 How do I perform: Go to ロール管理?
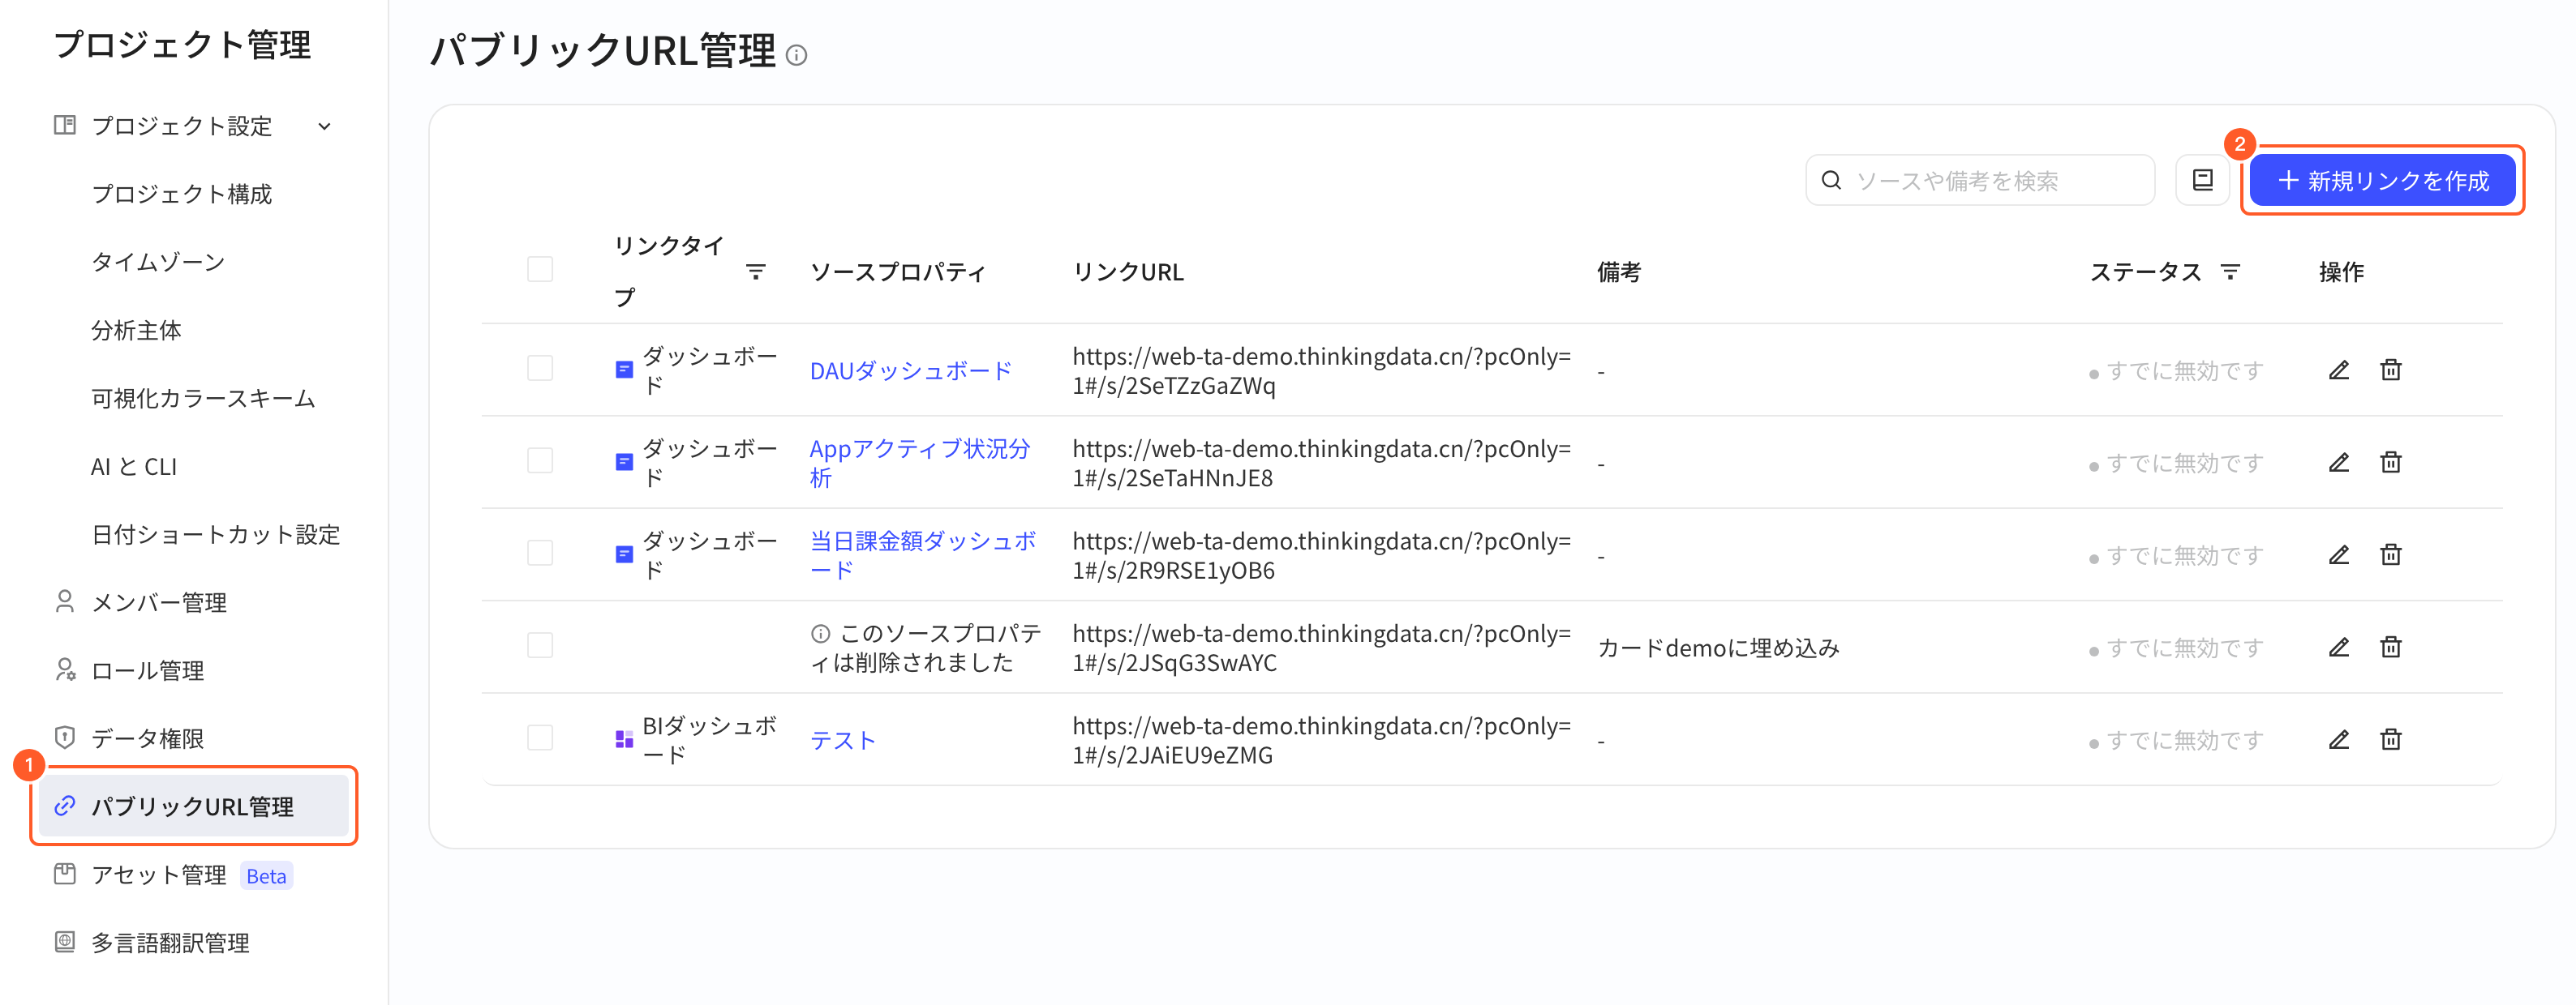148,670
